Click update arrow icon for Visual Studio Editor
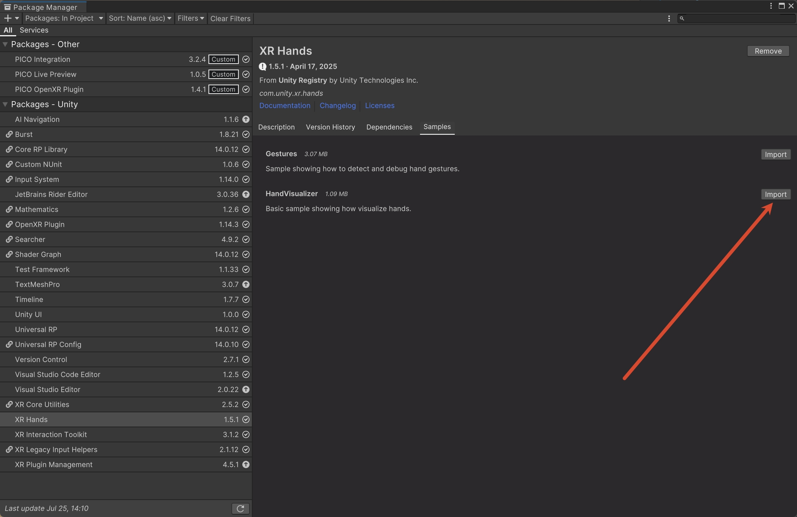This screenshot has height=517, width=797. point(246,389)
